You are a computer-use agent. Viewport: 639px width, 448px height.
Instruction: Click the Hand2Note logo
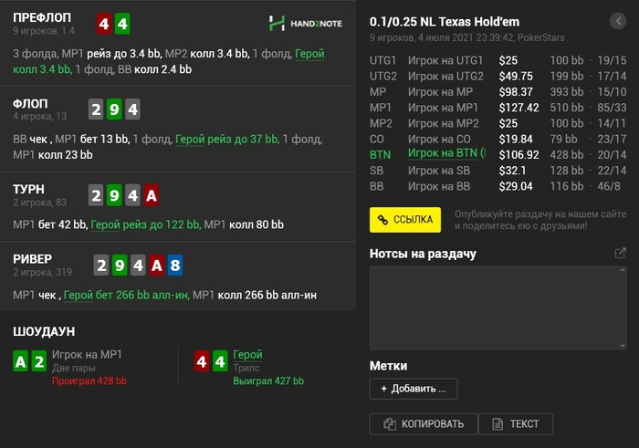point(305,23)
